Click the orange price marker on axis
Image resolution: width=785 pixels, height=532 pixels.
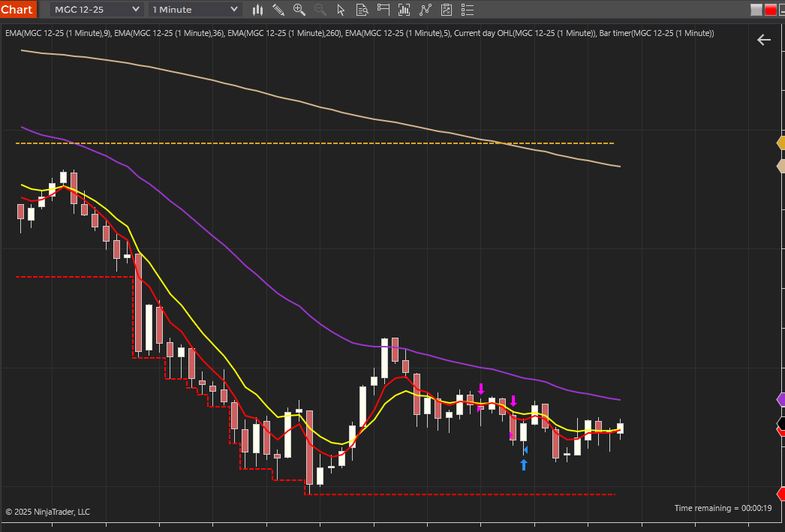[x=781, y=143]
